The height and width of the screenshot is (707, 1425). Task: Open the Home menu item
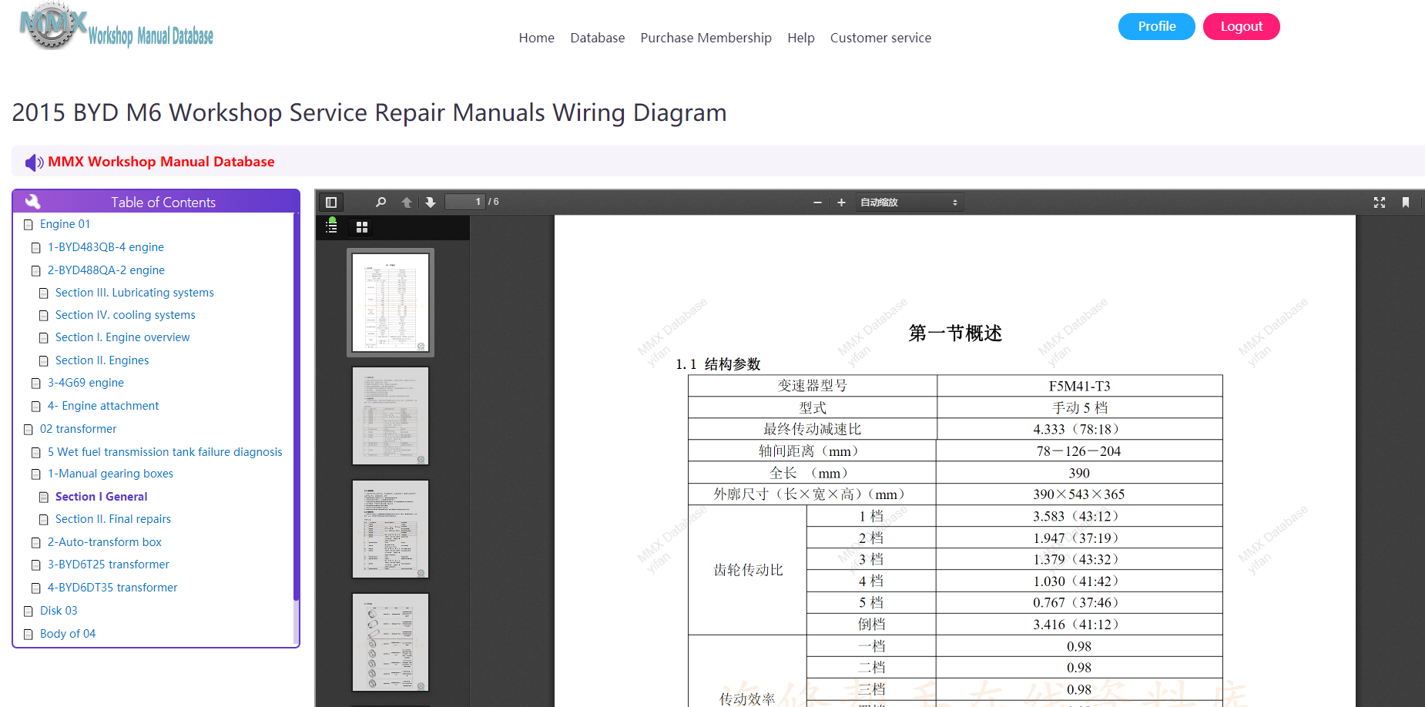tap(537, 38)
